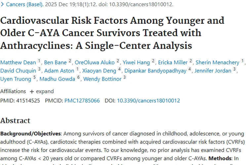Open the PMC12785066 full-text link

click(x=82, y=101)
